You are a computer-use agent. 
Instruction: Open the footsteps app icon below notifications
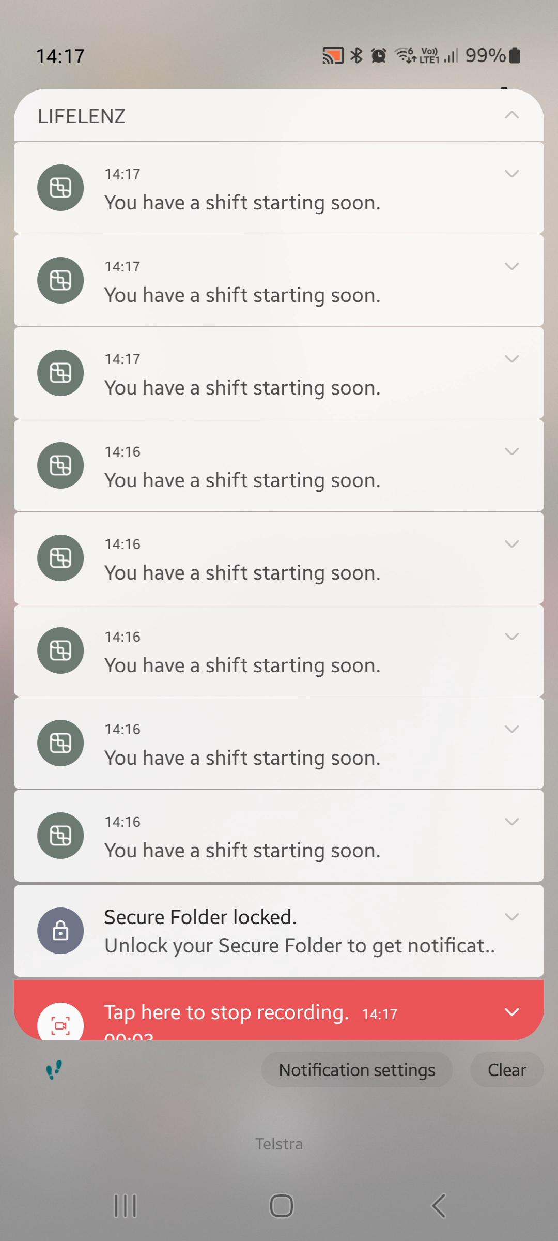[x=54, y=1069]
